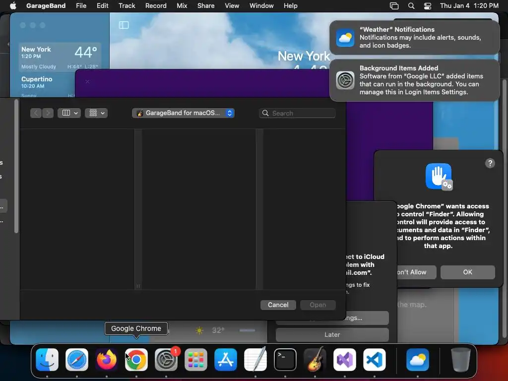The width and height of the screenshot is (508, 381).
Task: Click the file dialog sidebar scrollbar
Action: (16, 166)
